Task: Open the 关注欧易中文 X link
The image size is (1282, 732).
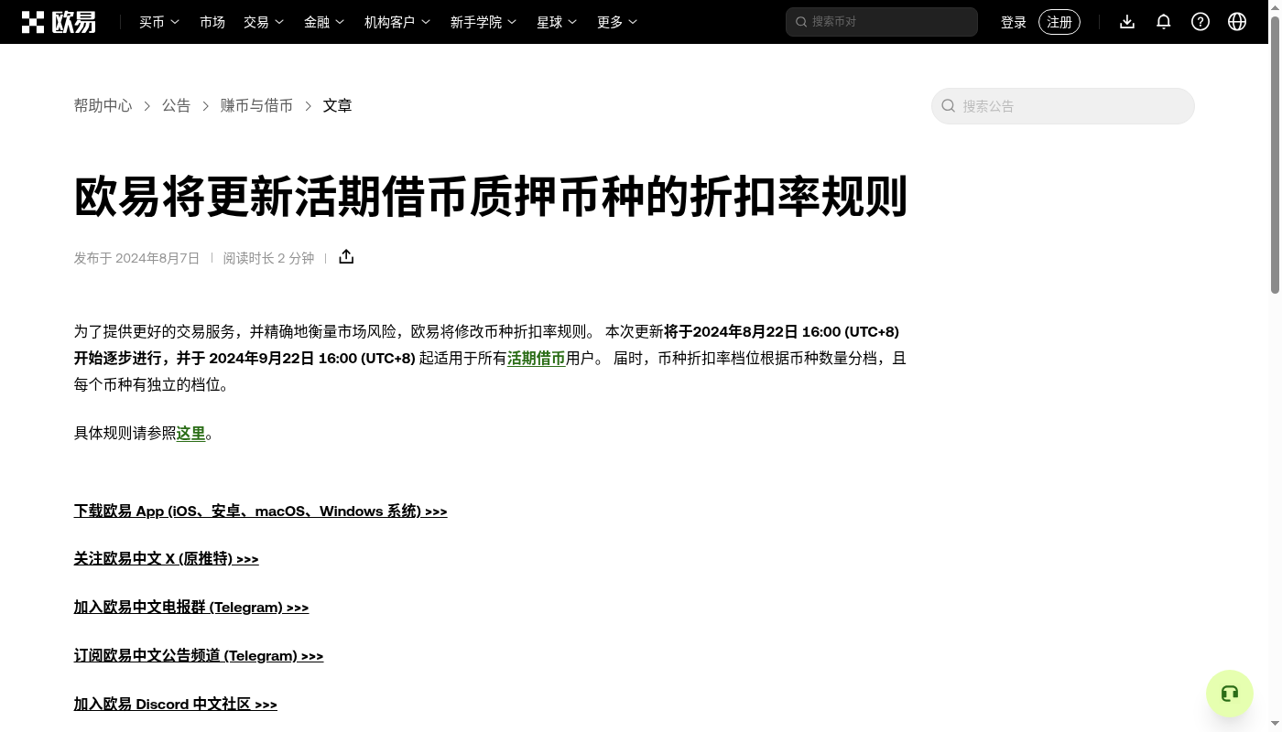Action: coord(167,559)
